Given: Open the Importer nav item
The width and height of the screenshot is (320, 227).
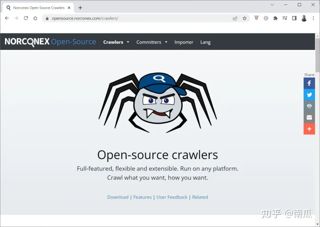Looking at the screenshot, I should (x=184, y=42).
